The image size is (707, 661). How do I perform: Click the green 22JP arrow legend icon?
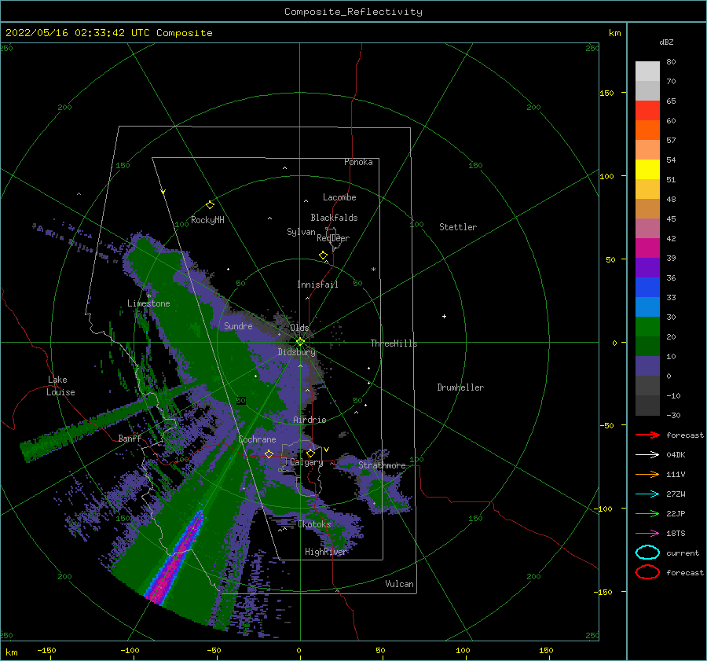point(647,513)
